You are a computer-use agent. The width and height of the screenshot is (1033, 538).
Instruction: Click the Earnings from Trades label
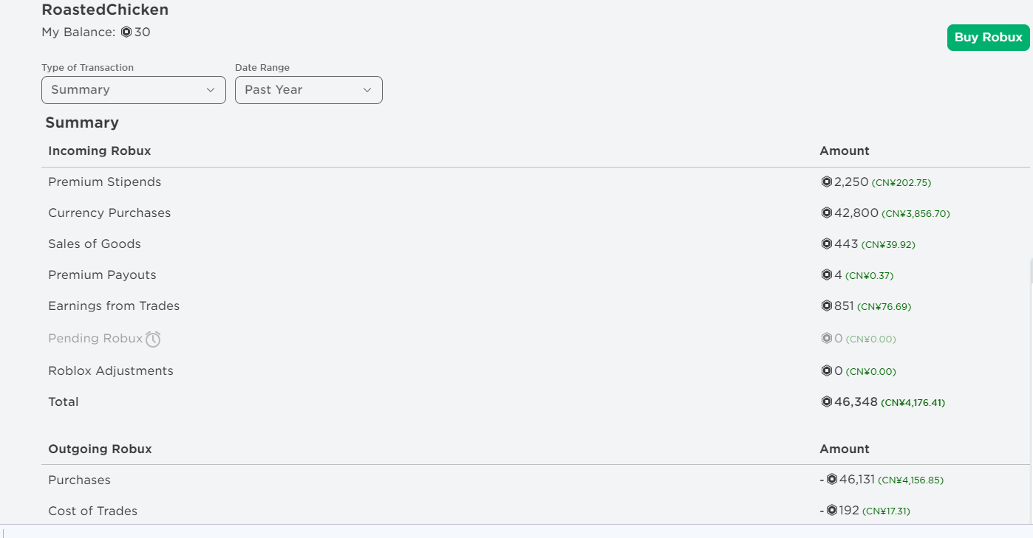[x=114, y=306]
